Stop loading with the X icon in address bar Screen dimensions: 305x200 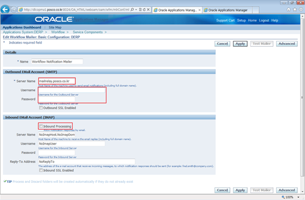[148, 9]
